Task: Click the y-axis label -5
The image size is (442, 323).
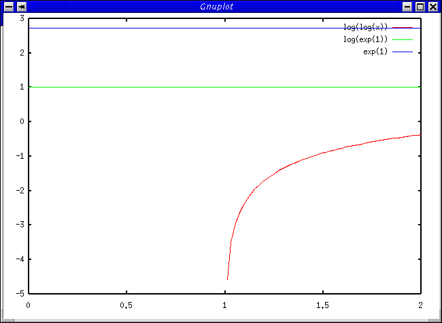Action: coord(20,294)
